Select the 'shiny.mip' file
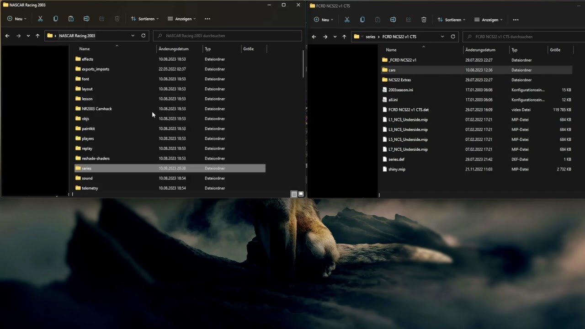The height and width of the screenshot is (329, 585). (x=477, y=169)
